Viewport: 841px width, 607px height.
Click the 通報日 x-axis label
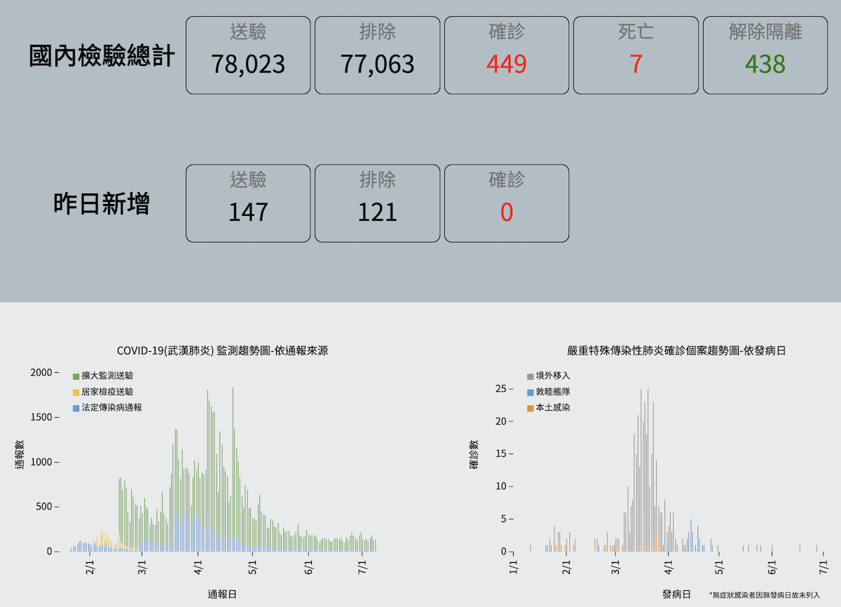click(222, 594)
